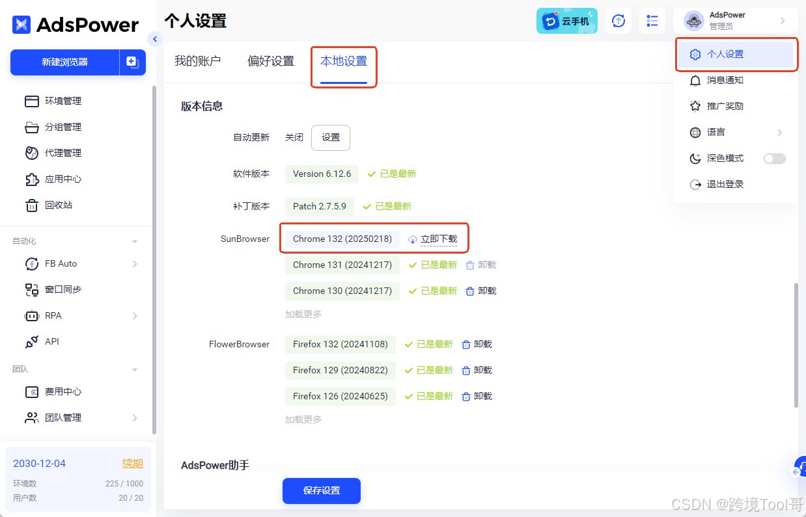This screenshot has height=517, width=806.
Task: Open 分组管理 in sidebar
Action: (63, 127)
